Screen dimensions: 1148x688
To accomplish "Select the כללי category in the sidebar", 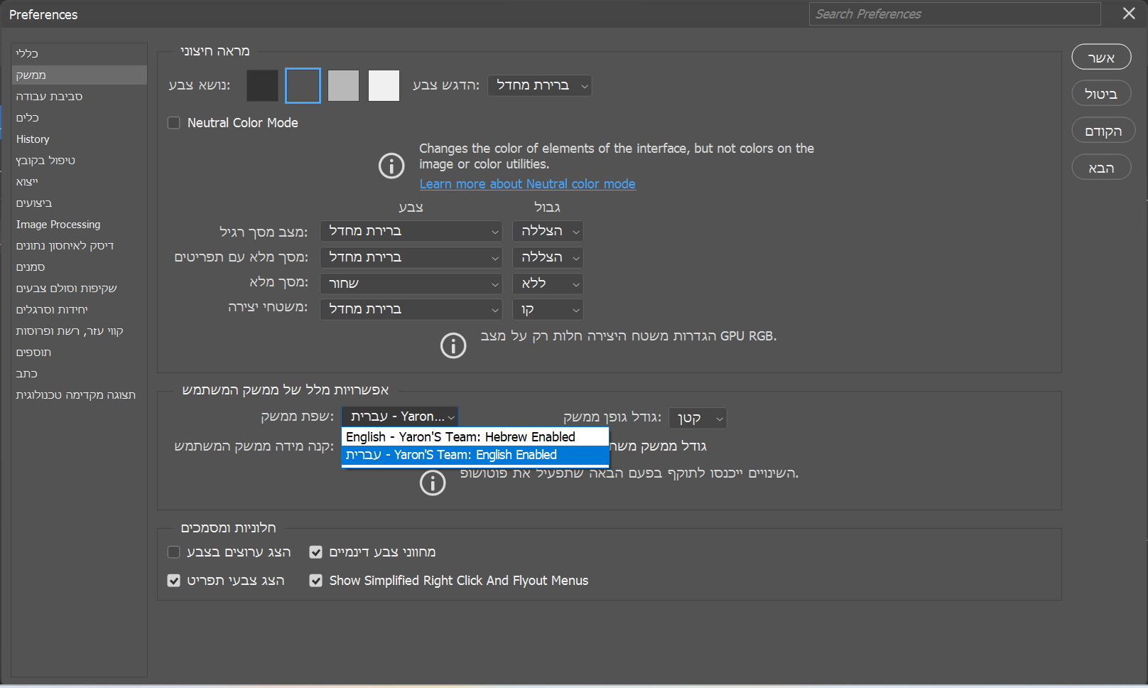I will [x=80, y=53].
